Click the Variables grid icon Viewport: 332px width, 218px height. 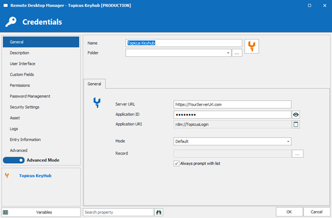[6, 212]
